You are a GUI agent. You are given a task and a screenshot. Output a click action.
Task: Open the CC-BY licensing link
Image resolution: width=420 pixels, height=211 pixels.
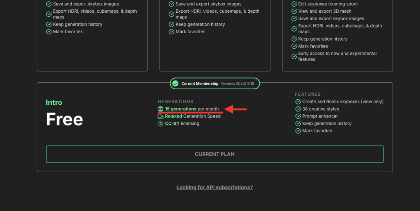coord(172,124)
